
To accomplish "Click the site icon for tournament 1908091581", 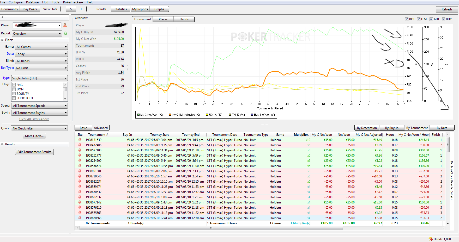I will 80,171.
